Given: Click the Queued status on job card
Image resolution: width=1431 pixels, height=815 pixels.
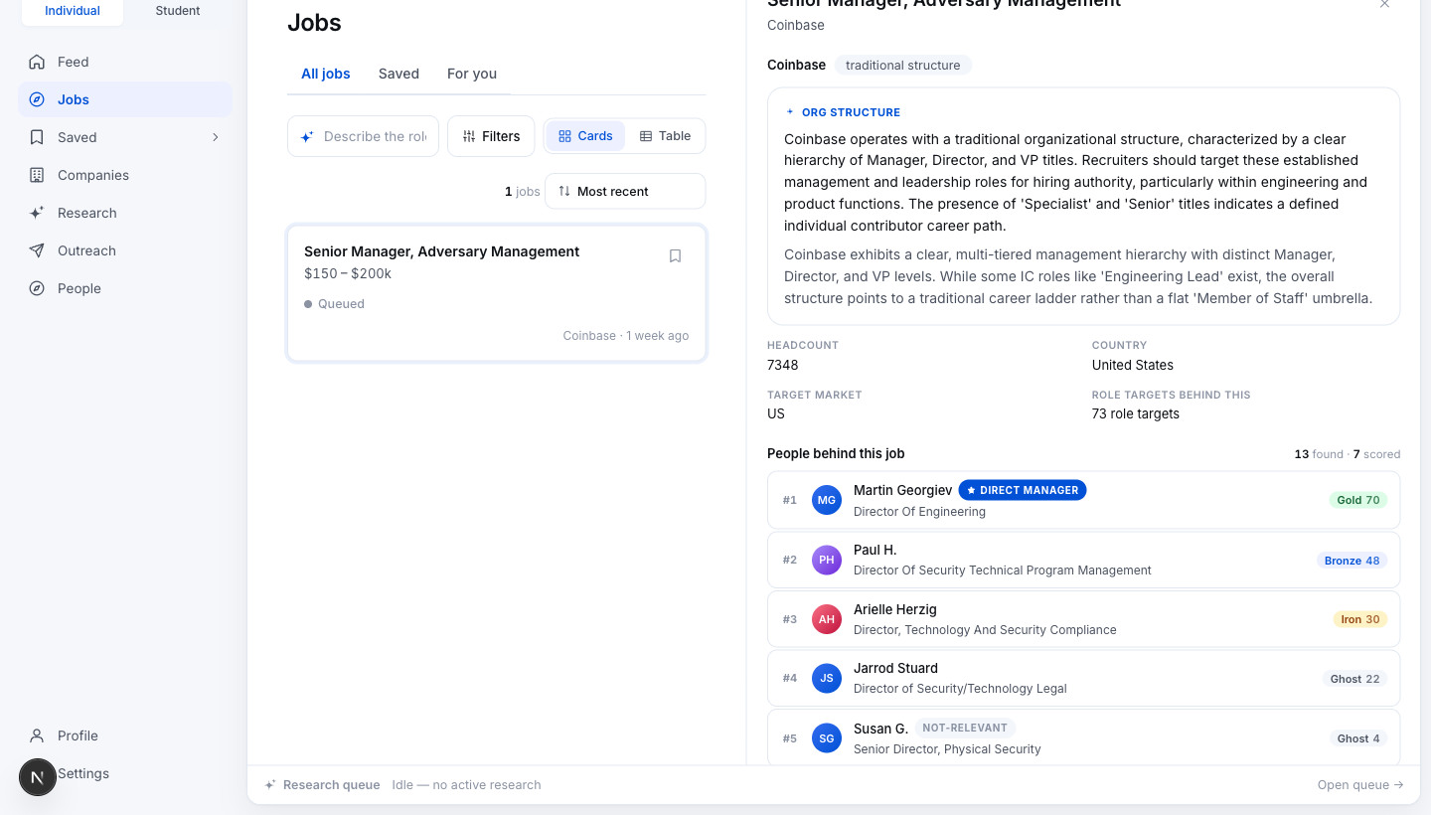Looking at the screenshot, I should 334,304.
